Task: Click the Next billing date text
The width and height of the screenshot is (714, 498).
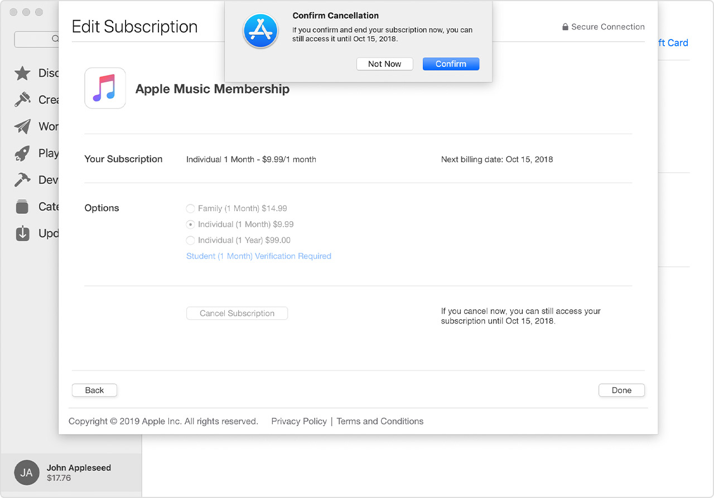Action: (x=497, y=159)
